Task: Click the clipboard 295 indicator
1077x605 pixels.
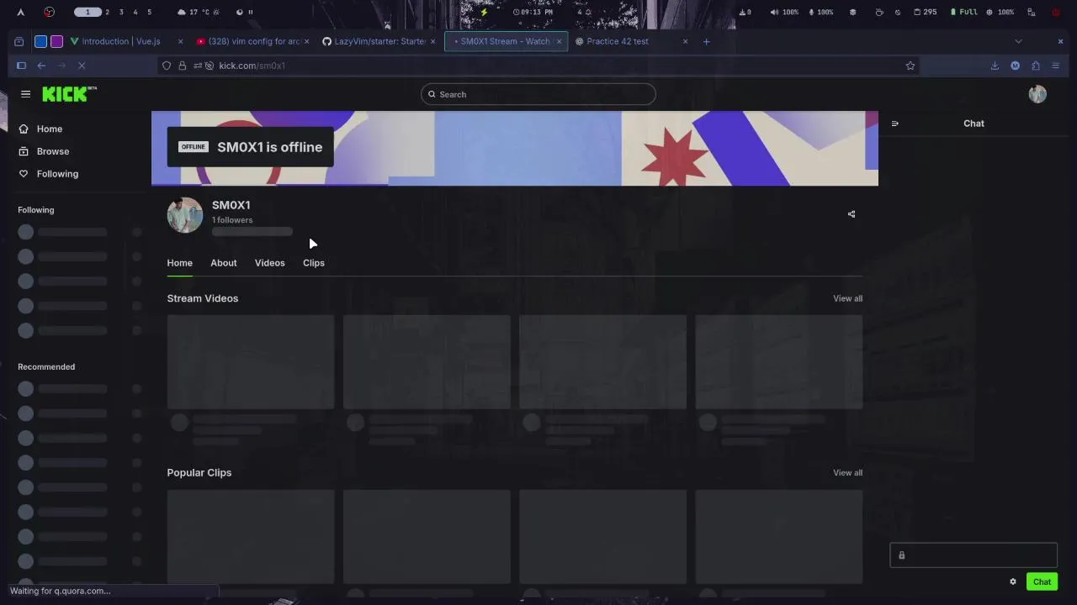Action: point(926,12)
